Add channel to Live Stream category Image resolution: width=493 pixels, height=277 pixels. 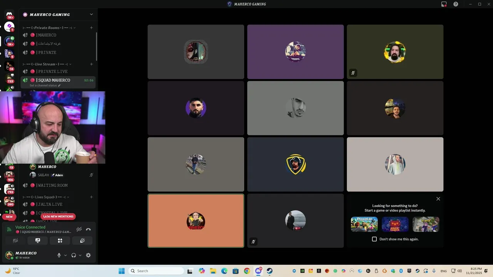point(91,64)
